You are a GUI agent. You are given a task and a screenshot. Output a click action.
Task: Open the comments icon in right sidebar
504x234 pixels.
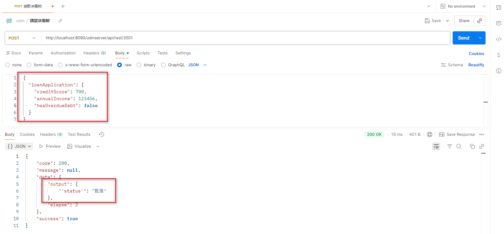tap(498, 23)
